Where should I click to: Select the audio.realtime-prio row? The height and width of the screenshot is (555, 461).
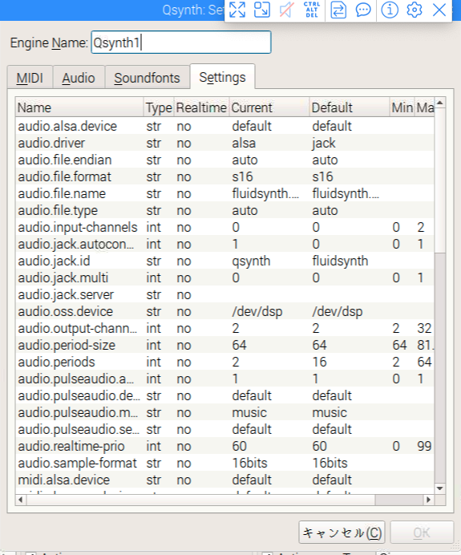224,447
